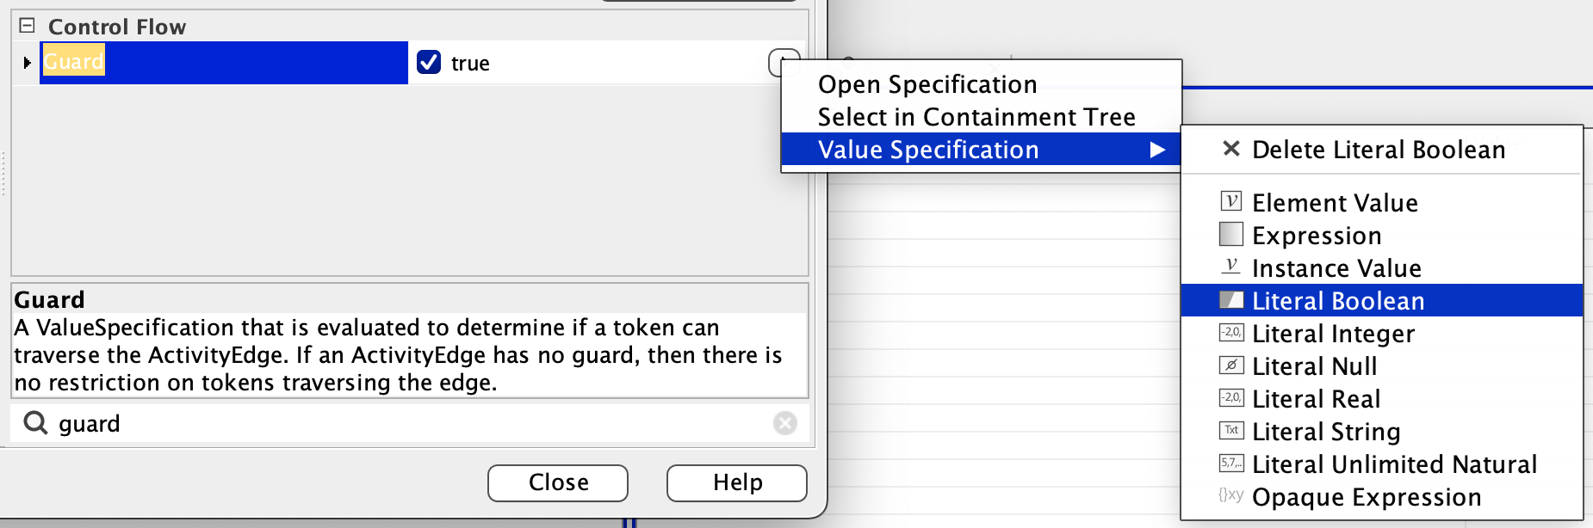Click the Opaque Expression icon

tap(1231, 495)
